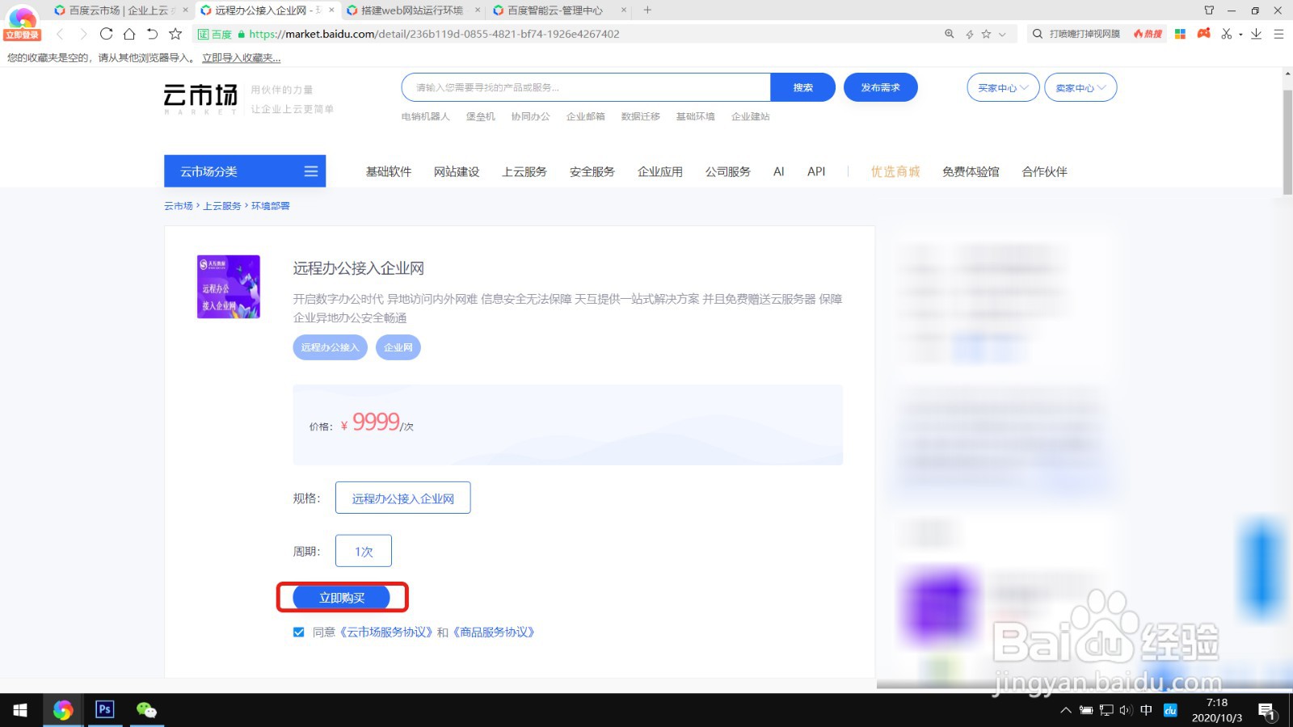Screen dimensions: 1293x727
Task: Toggle the service agreement checkbox
Action: (299, 632)
